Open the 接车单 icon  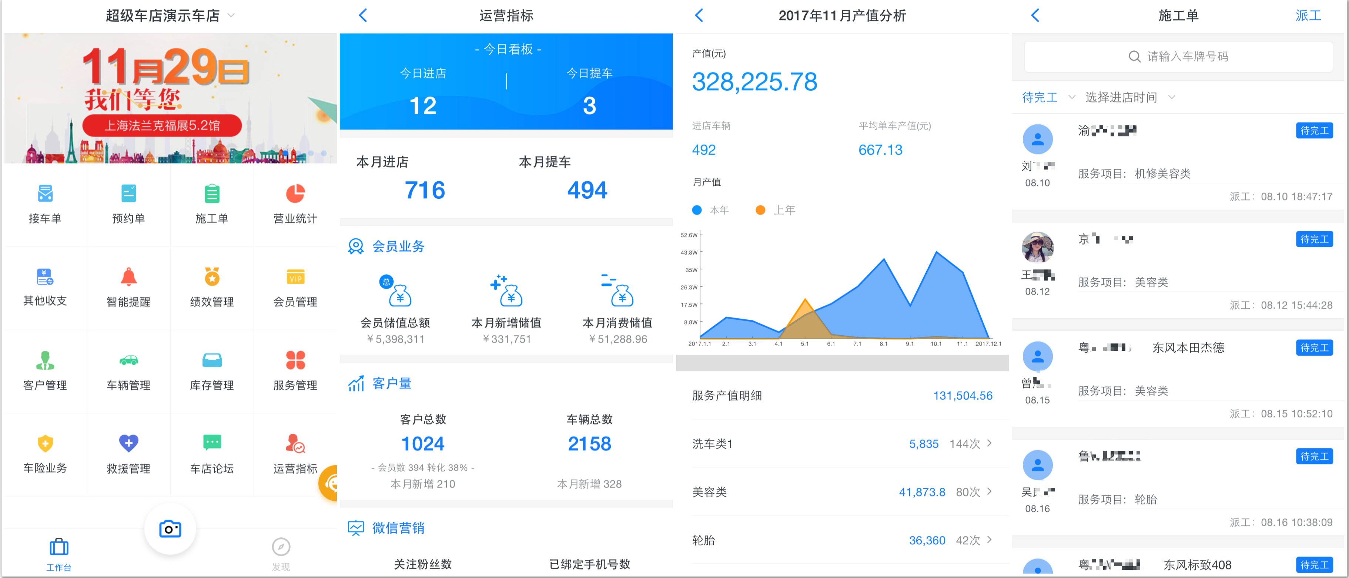pos(45,194)
